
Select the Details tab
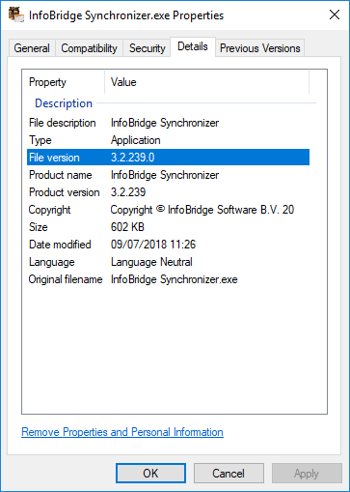(193, 46)
